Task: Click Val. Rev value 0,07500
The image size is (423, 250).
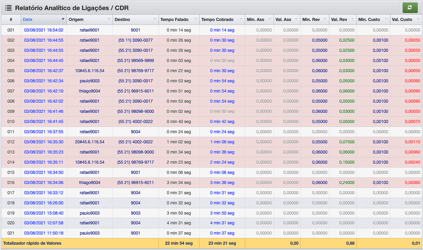Action: [x=347, y=142]
